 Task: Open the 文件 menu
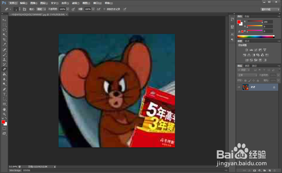coord(13,3)
